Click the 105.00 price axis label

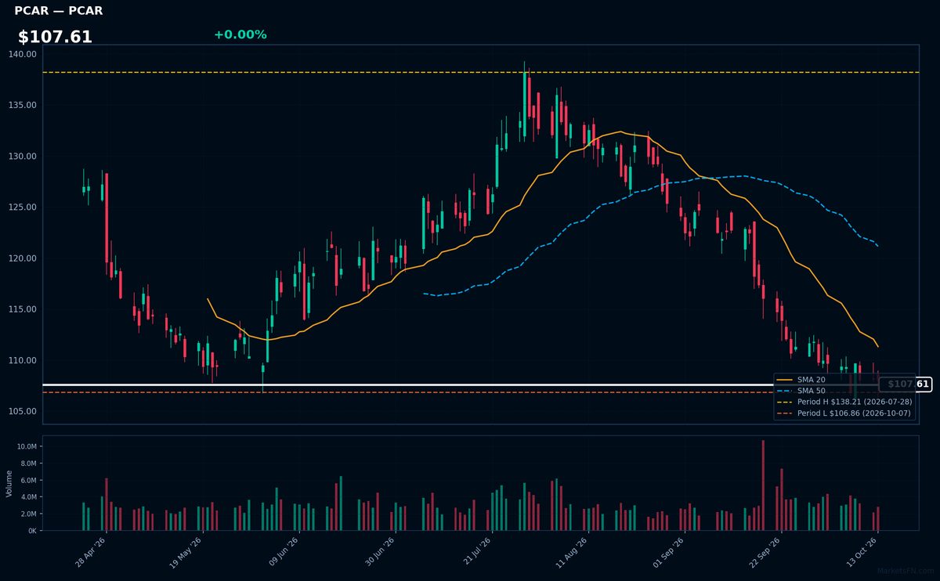tap(23, 412)
